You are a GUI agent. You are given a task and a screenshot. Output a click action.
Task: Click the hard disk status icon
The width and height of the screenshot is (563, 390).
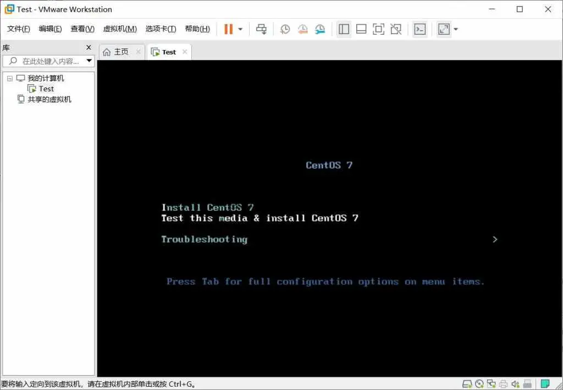pos(467,384)
